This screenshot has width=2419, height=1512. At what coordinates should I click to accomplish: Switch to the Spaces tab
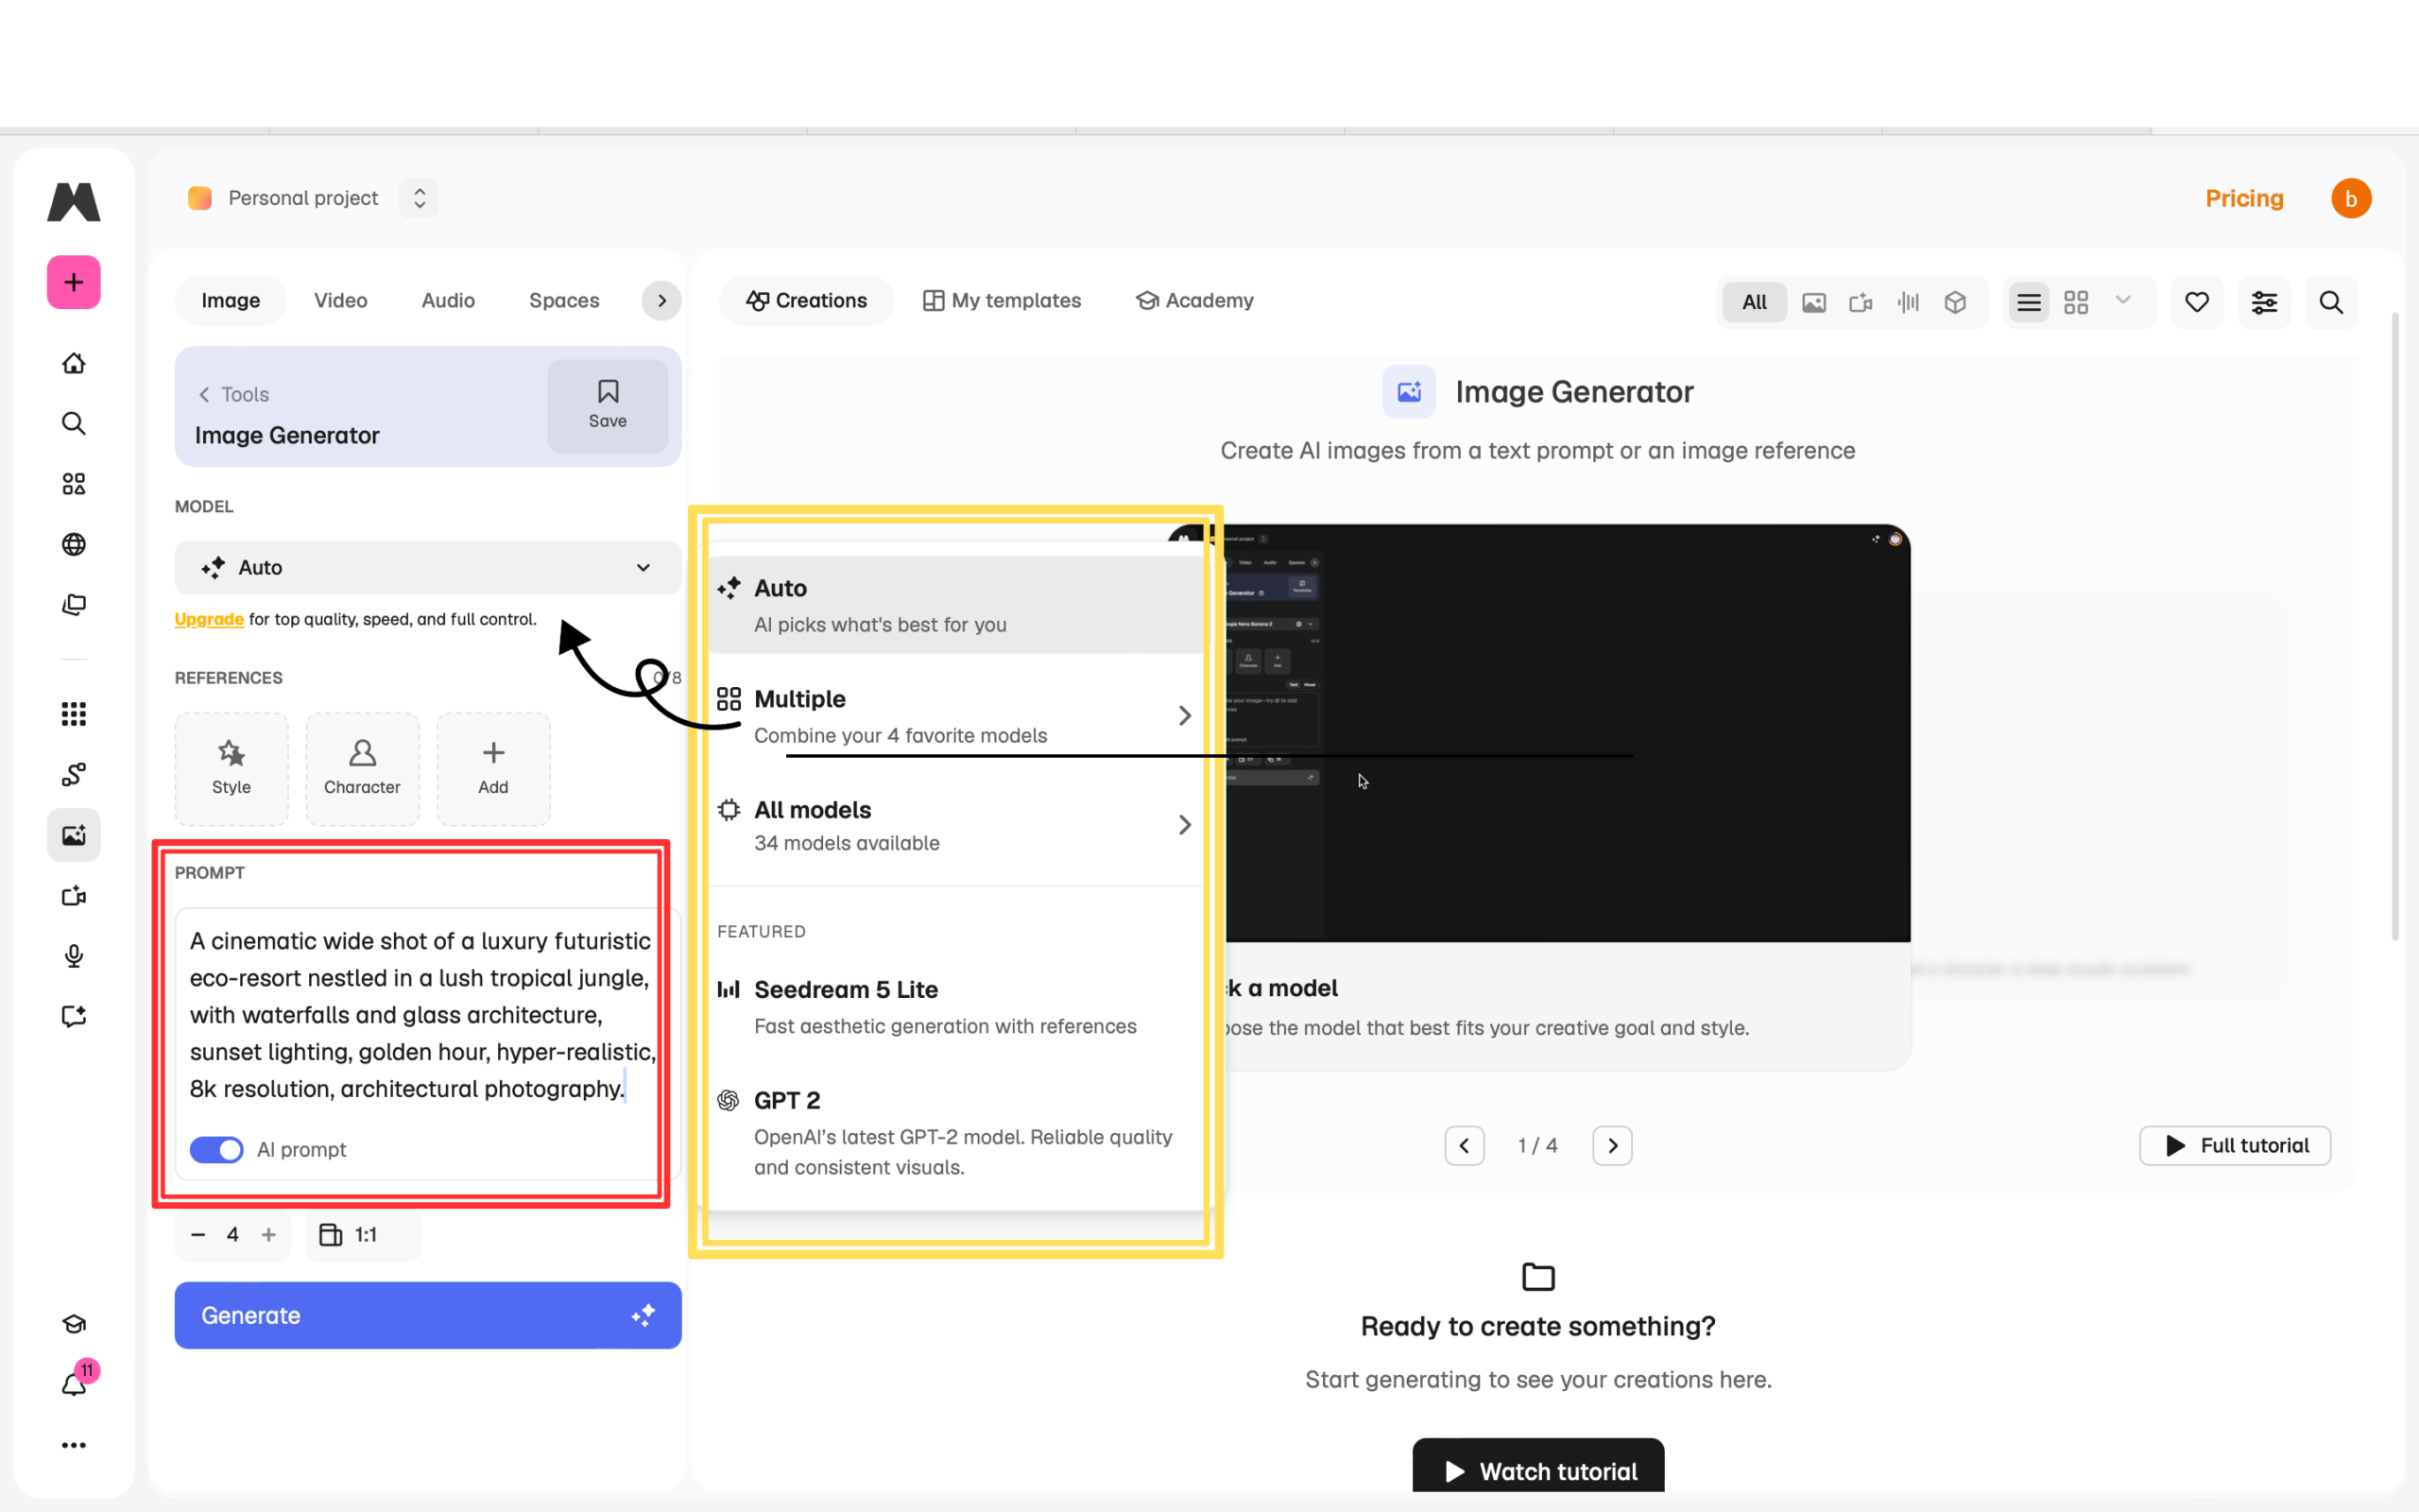(x=564, y=300)
